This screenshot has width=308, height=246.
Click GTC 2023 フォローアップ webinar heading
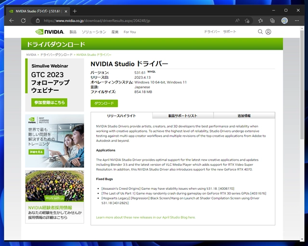coord(50,82)
